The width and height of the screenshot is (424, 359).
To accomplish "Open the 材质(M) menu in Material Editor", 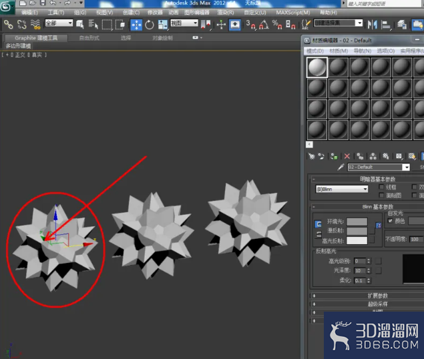I will tap(339, 51).
